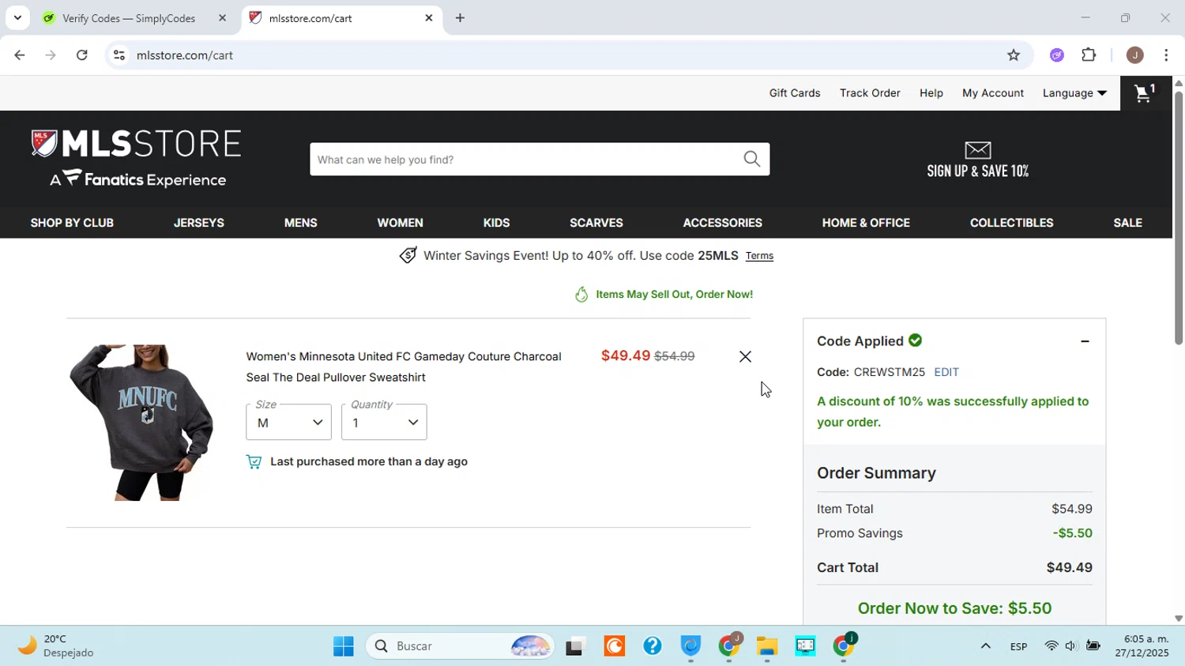Open the Sale menu
1185x666 pixels.
[x=1128, y=223]
